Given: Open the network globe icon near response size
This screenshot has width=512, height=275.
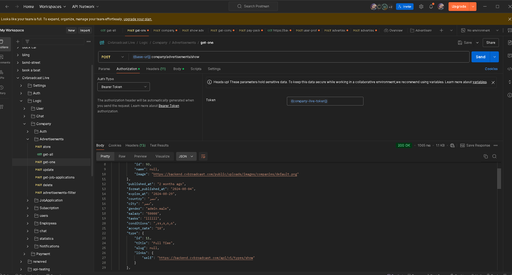Looking at the screenshot, I should tap(452, 145).
